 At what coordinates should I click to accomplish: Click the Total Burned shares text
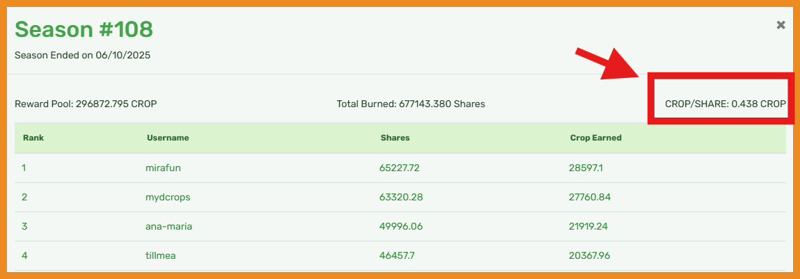click(x=411, y=104)
